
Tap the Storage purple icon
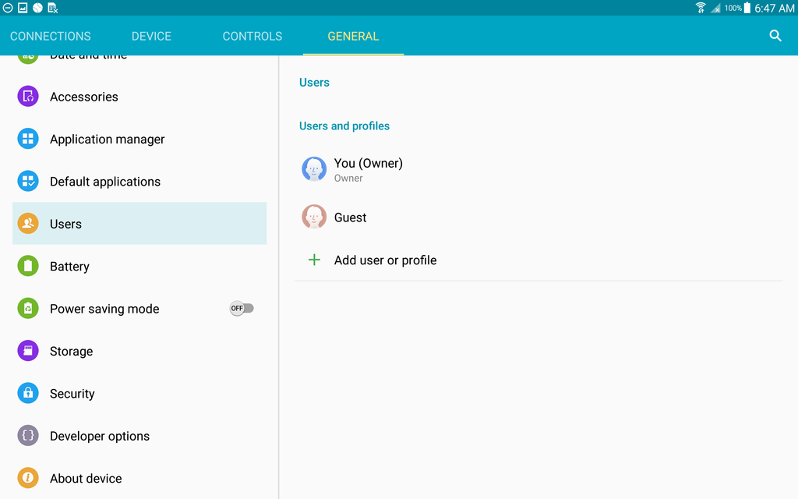pos(28,352)
